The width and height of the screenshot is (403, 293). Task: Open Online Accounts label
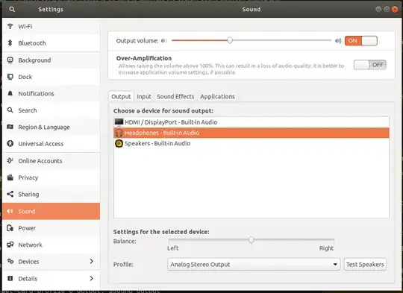click(40, 161)
